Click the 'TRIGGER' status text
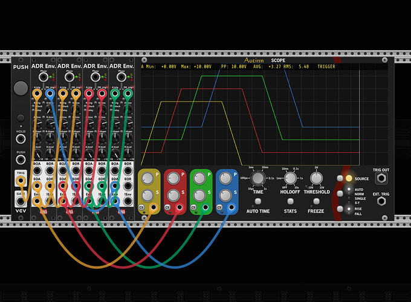The image size is (411, 302). pyautogui.click(x=326, y=67)
